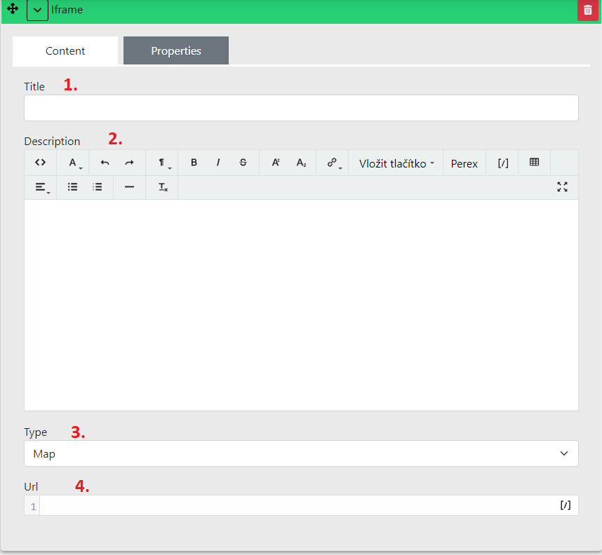Toggle italic formatting

(218, 163)
